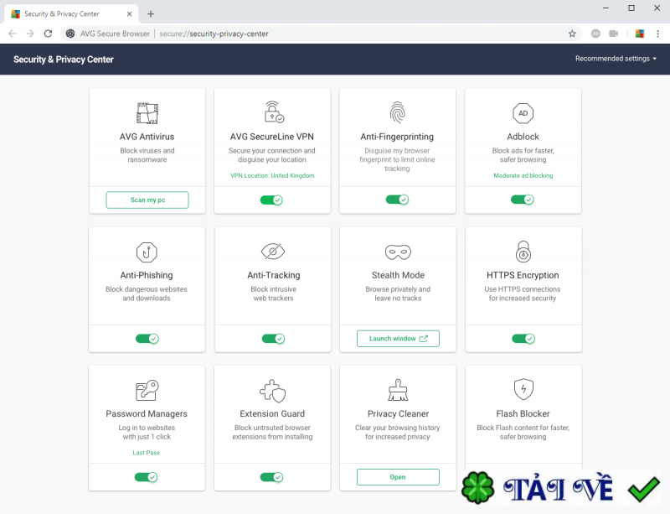Toggle HTTPS Encryption off
Screen dimensions: 670x514
[523, 339]
